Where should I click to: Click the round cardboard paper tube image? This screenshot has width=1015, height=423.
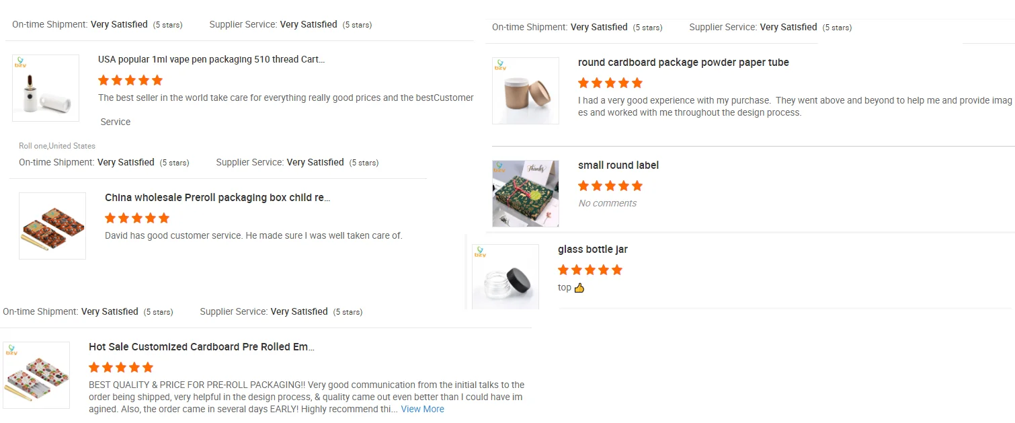point(526,91)
